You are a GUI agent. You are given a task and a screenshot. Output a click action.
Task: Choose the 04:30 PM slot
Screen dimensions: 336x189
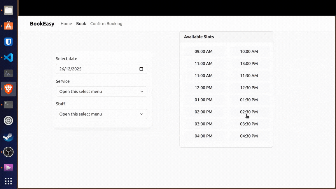pyautogui.click(x=249, y=136)
